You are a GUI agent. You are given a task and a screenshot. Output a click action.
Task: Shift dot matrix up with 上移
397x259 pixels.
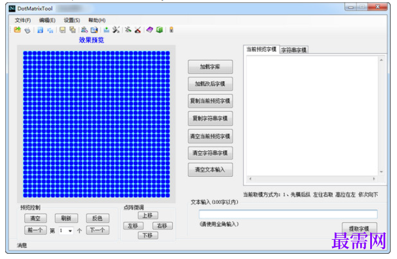148,215
